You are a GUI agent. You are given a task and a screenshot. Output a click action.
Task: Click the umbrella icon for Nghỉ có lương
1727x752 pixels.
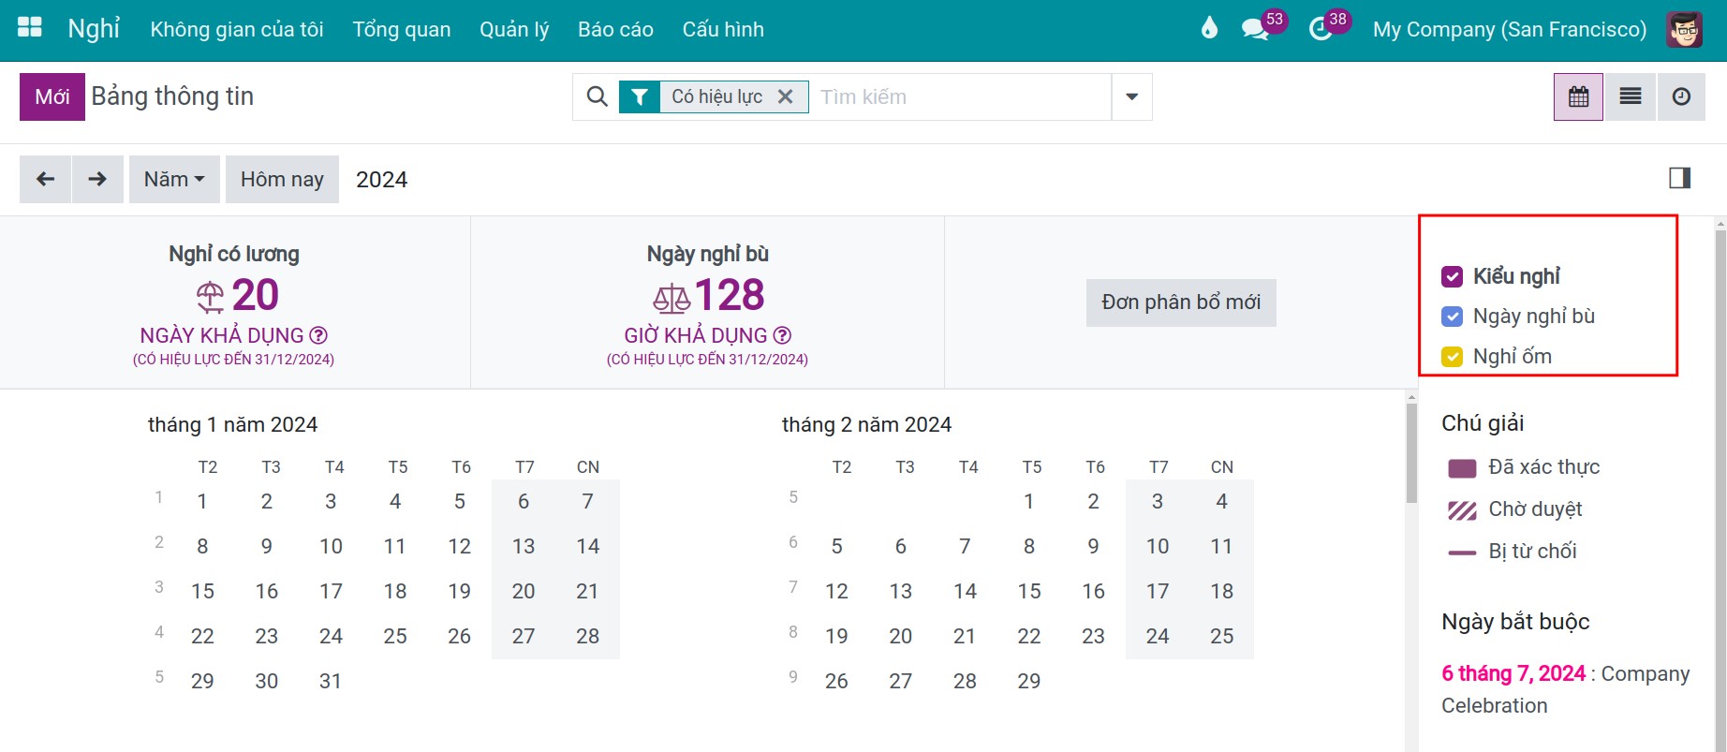coord(210,297)
